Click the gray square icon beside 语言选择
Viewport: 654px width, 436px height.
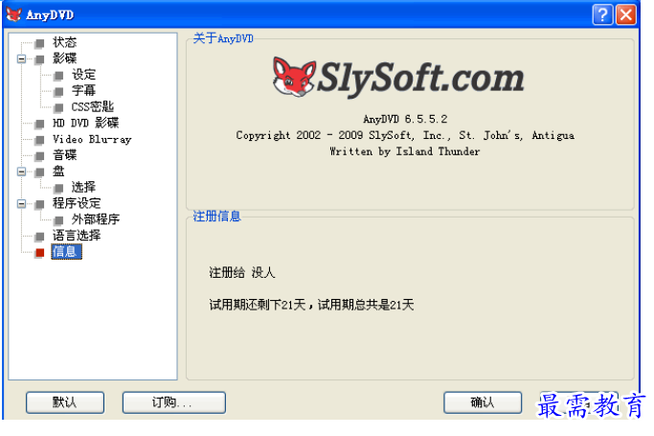(39, 237)
